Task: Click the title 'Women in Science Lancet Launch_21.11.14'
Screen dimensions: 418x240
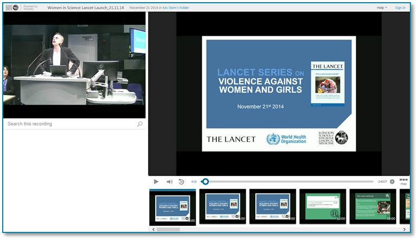Action: pos(86,8)
